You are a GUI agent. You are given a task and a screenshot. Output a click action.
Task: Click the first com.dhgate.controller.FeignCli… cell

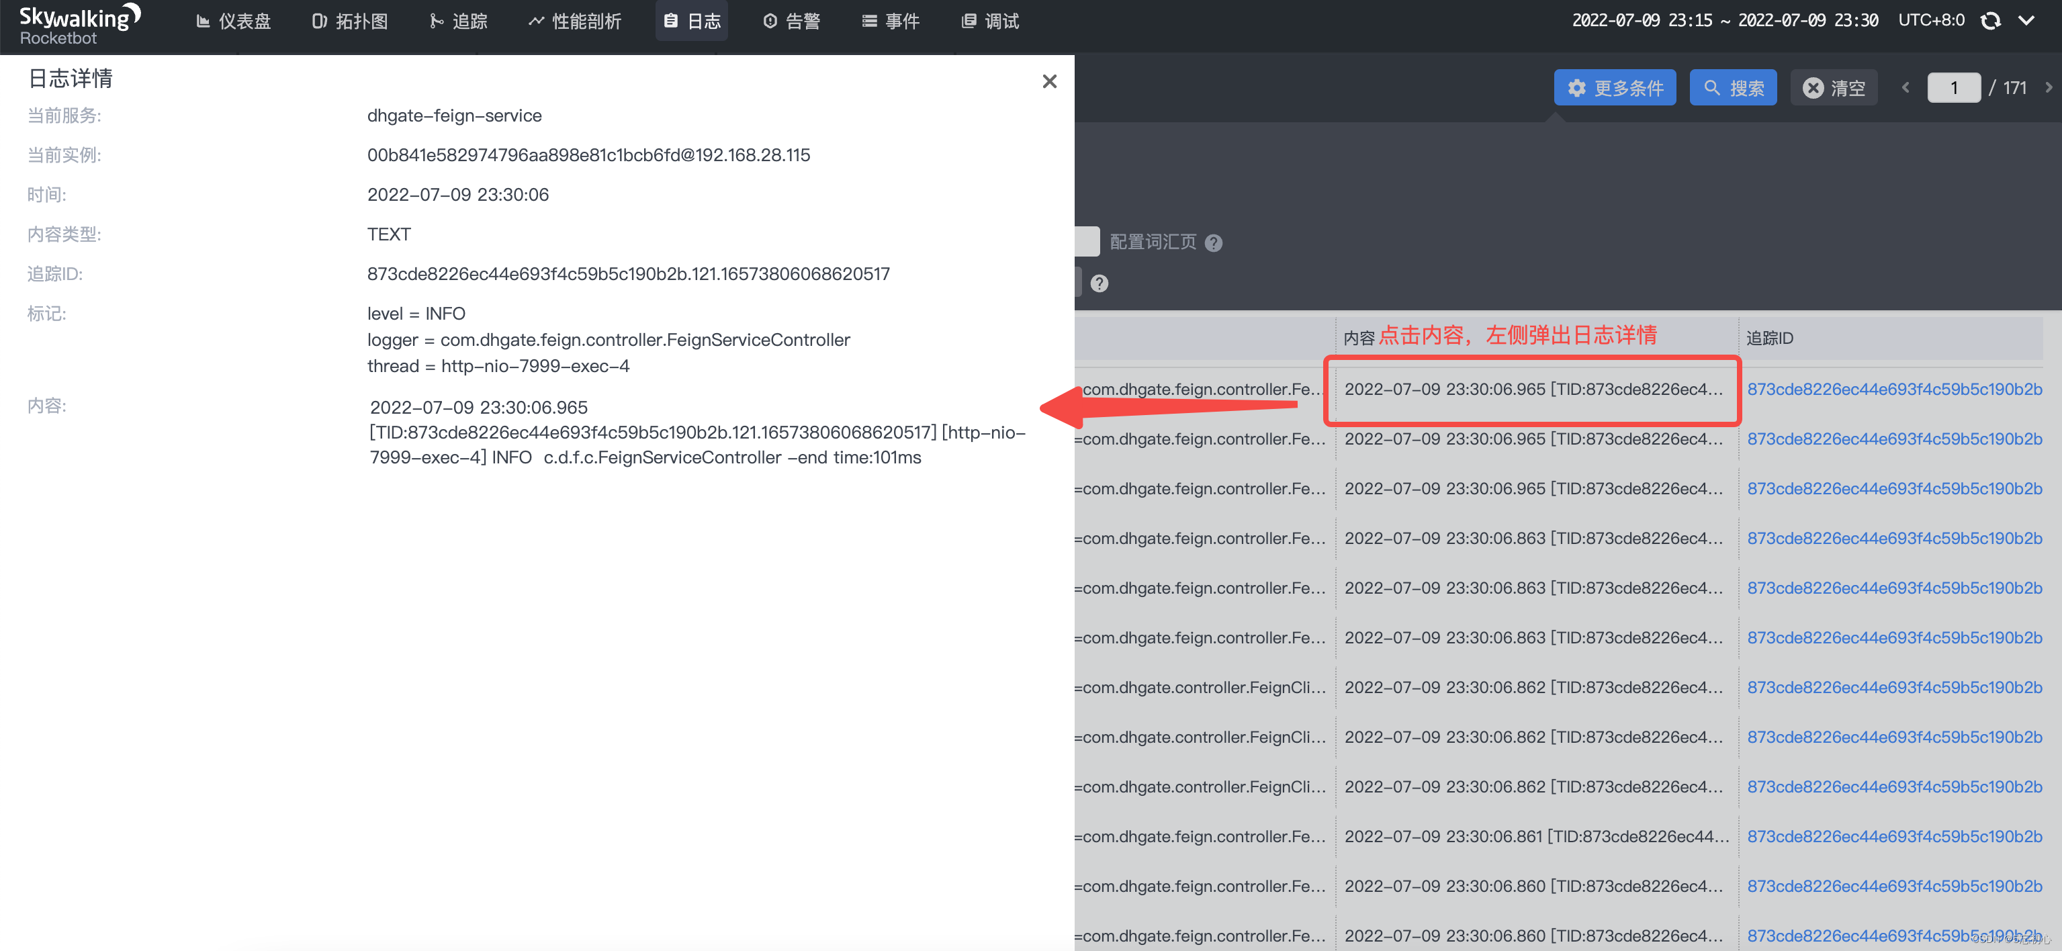[1200, 688]
